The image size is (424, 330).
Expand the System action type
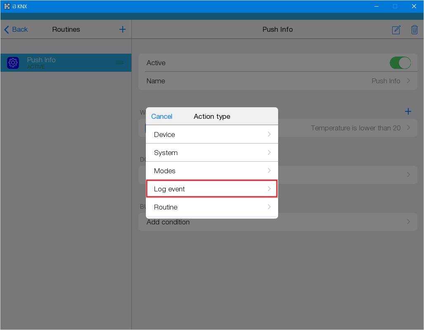[x=212, y=153]
